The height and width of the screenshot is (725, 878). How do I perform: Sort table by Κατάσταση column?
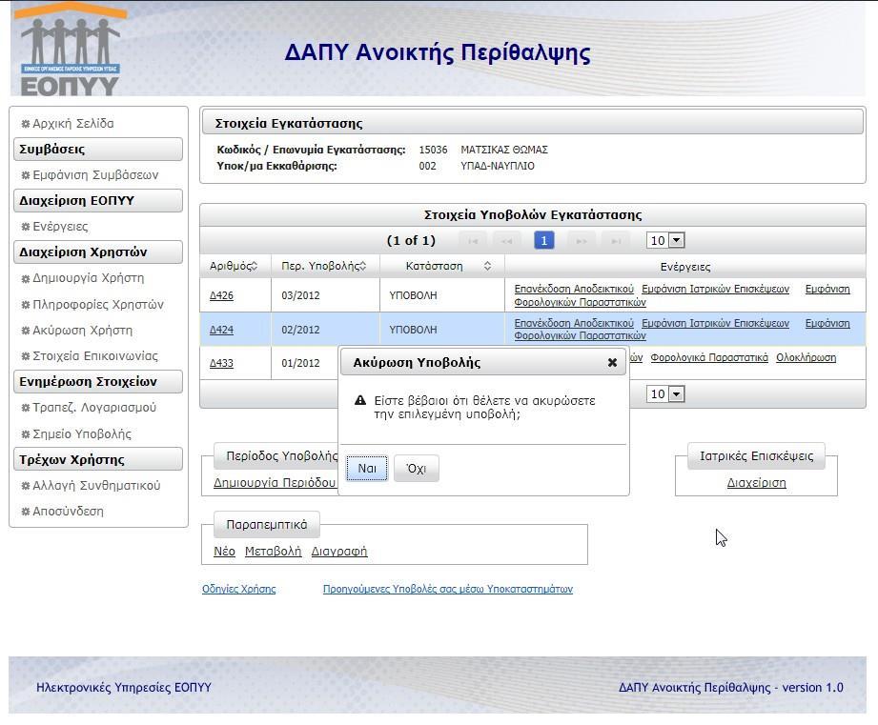(x=487, y=267)
